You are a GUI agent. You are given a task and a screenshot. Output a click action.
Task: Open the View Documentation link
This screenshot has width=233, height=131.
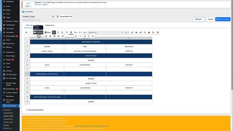click(35, 110)
